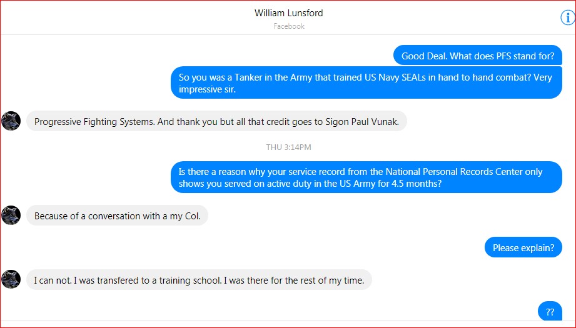Select the "Please explain?" message bubble

coord(523,248)
